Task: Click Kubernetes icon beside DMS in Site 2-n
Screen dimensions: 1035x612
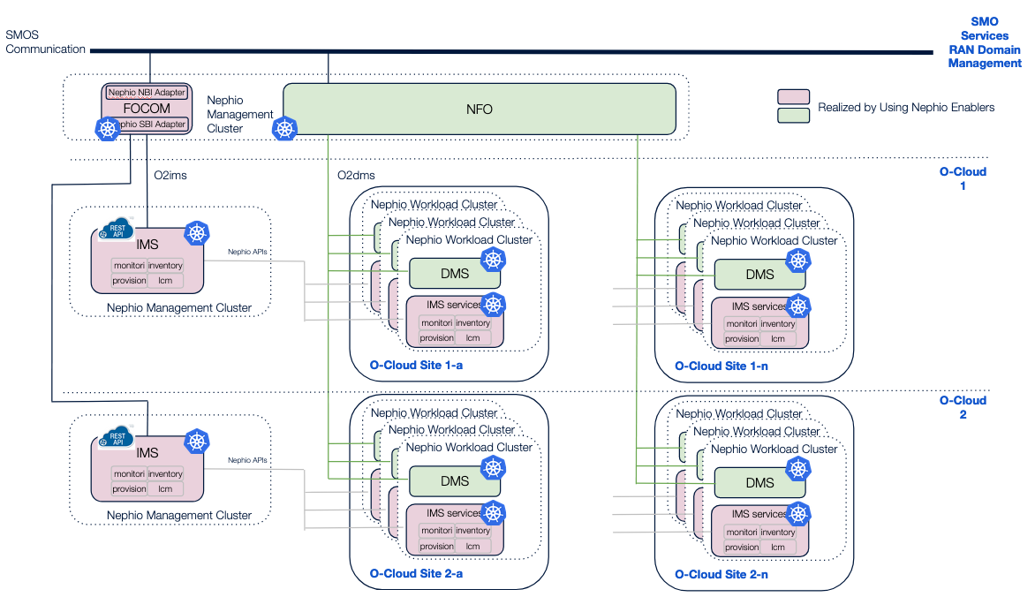Action: click(x=798, y=468)
